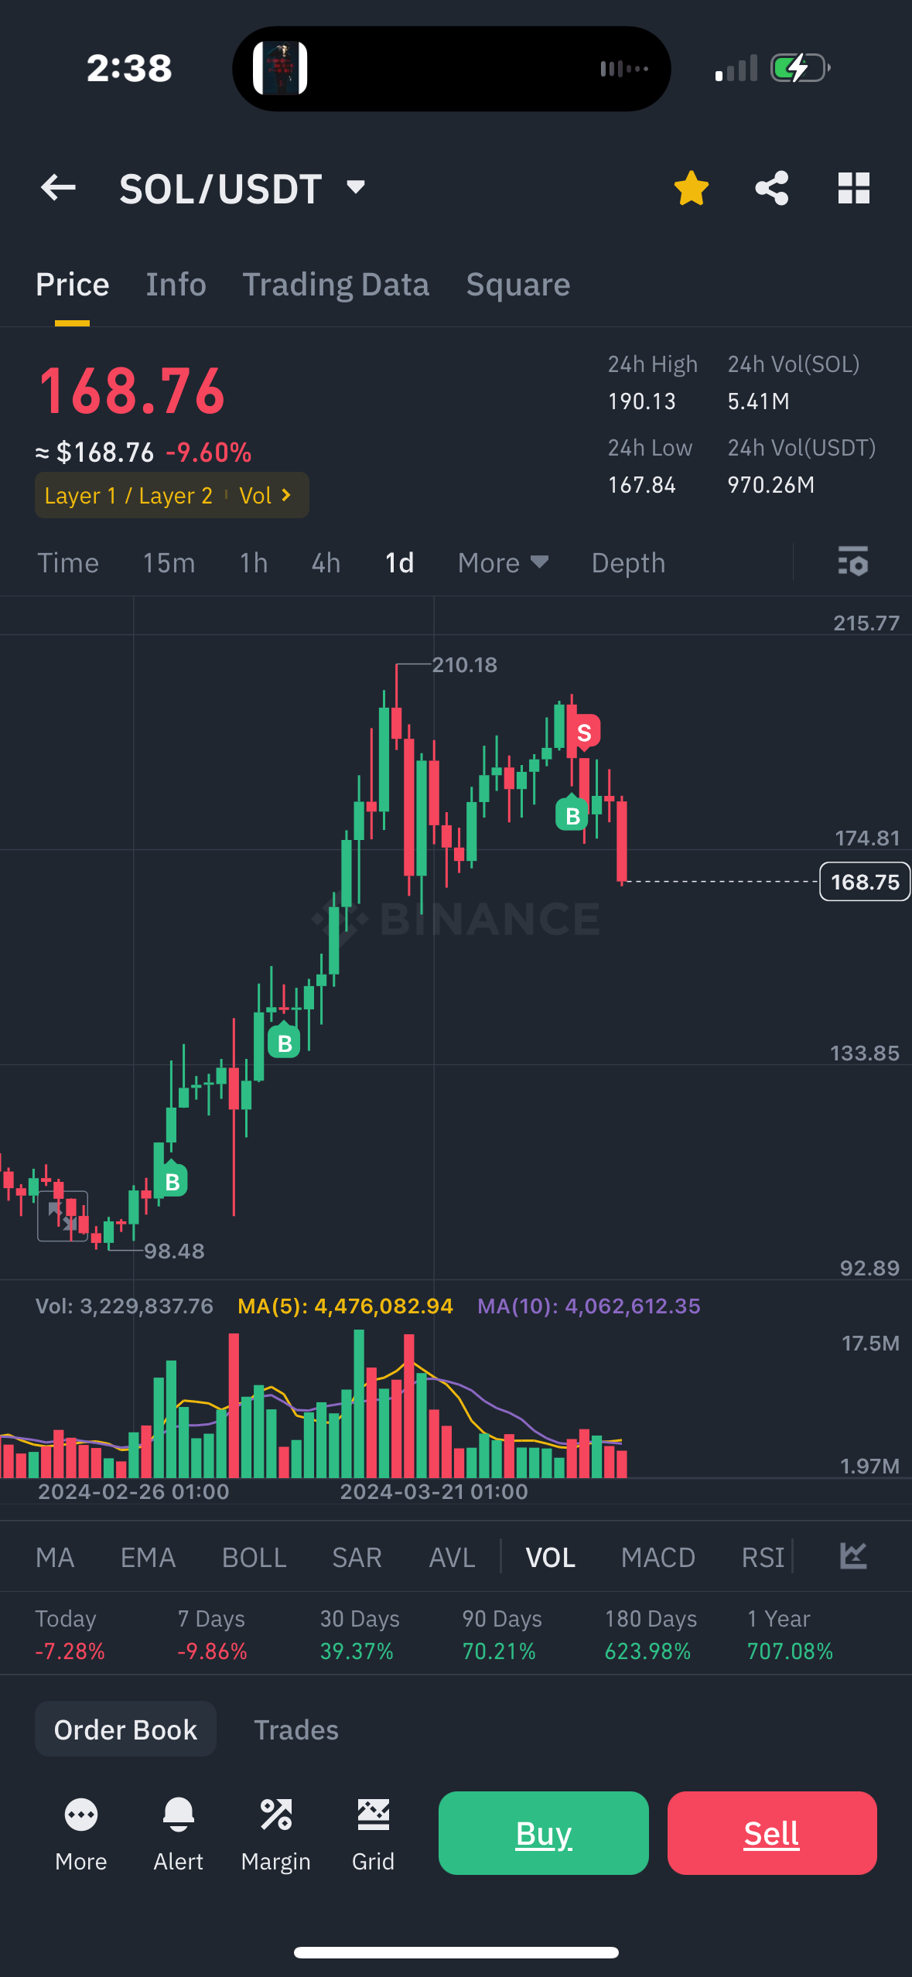912x1977 pixels.
Task: Tap the cellular signal icon
Action: pyautogui.click(x=736, y=68)
